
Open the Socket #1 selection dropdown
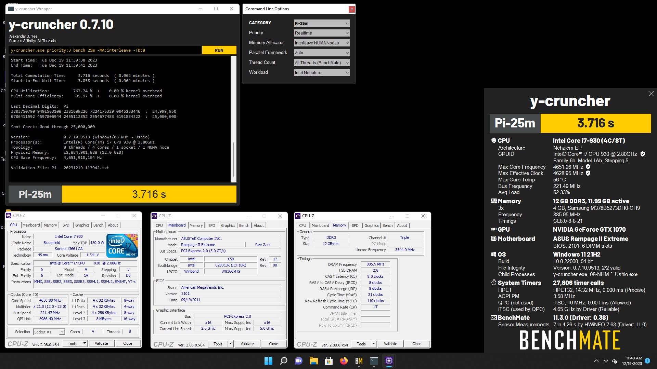[x=49, y=332]
